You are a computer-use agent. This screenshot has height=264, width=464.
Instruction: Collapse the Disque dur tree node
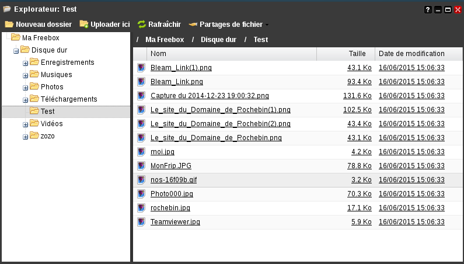pyautogui.click(x=16, y=51)
